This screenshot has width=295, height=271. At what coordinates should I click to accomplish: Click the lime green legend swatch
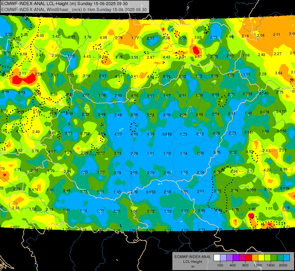pos(268,258)
